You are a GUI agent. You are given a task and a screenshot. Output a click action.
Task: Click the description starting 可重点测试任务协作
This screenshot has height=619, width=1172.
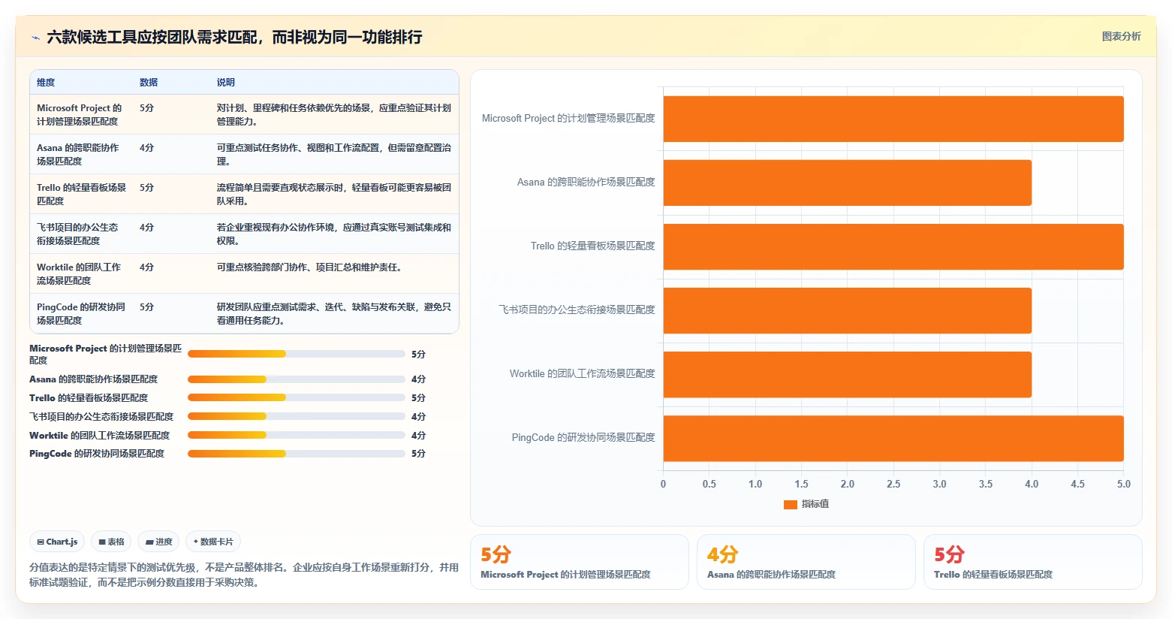pos(334,155)
